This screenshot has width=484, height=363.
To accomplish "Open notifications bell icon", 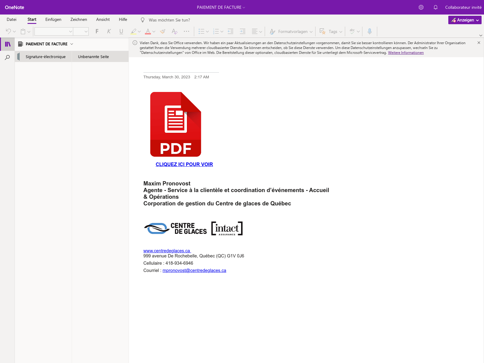I will click(436, 7).
